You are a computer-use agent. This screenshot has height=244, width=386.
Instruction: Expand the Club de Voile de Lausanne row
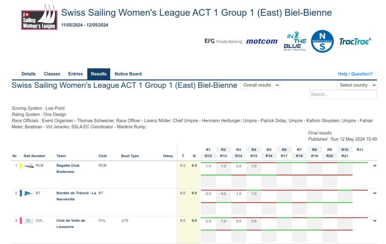click(x=374, y=221)
